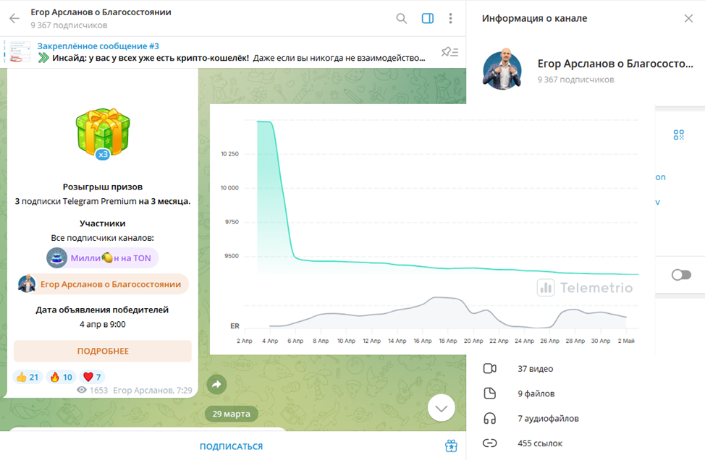Open the Миллион на TON channel chip
Viewport: 705px width, 460px height.
pos(103,258)
